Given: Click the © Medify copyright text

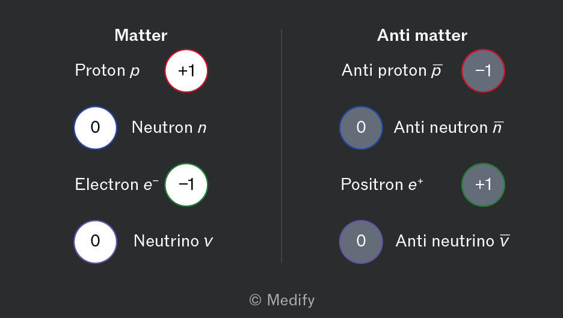Looking at the screenshot, I should (282, 300).
